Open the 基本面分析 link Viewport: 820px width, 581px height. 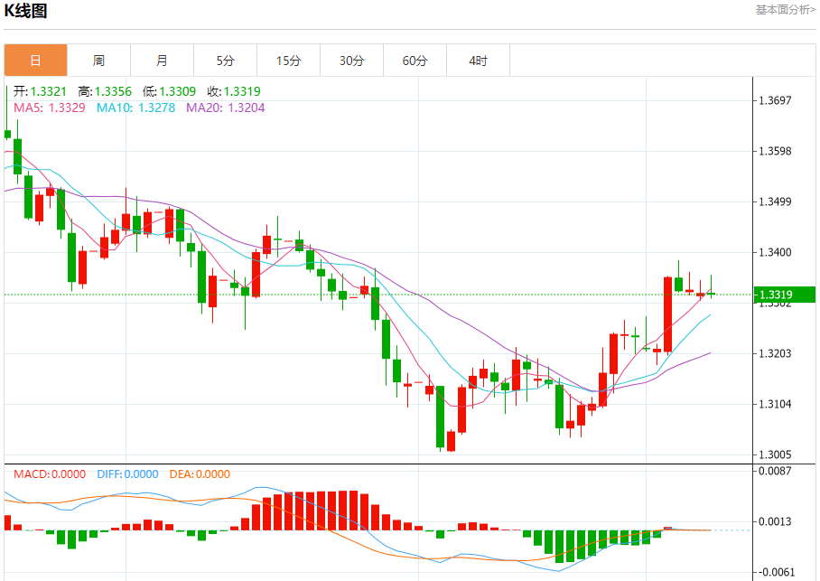[x=785, y=9]
